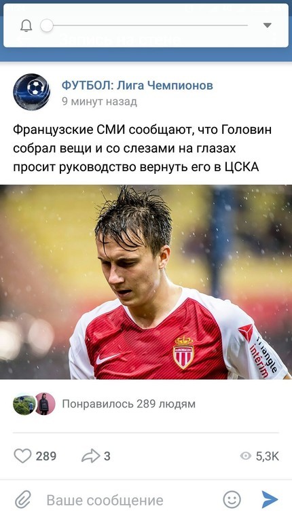Click the volume slider thumb
The height and width of the screenshot is (519, 292).
pyautogui.click(x=47, y=26)
